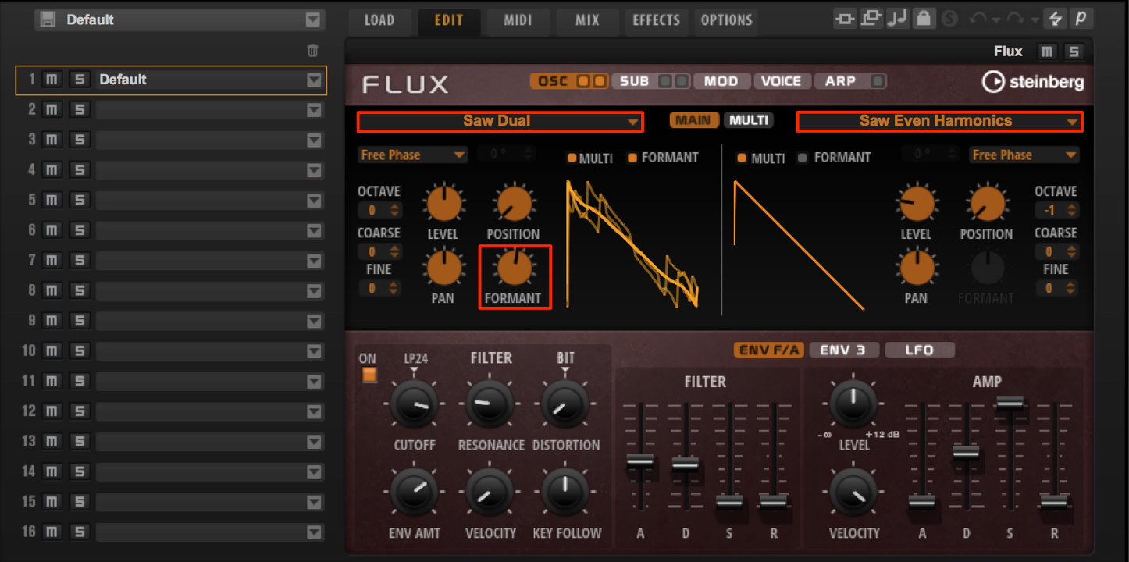The image size is (1129, 562).
Task: Show the LFO section
Action: click(919, 350)
